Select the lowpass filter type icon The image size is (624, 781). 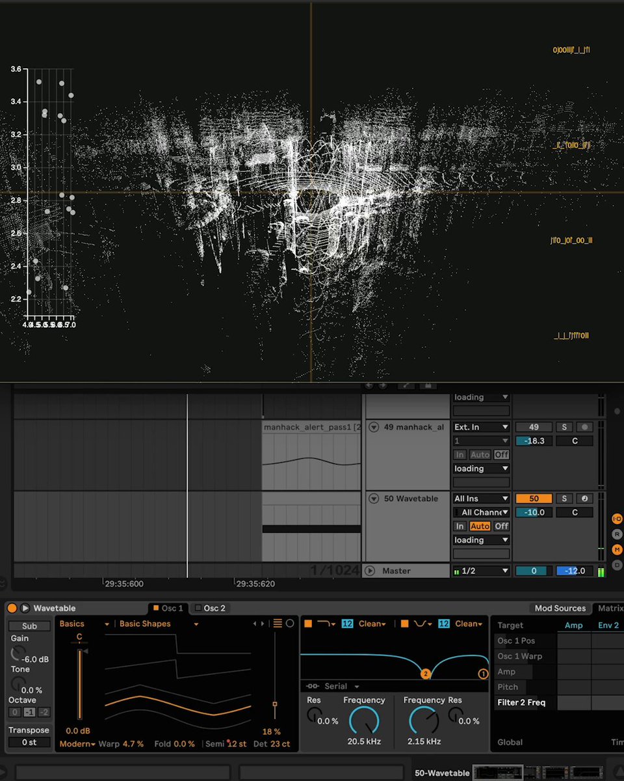(x=326, y=623)
